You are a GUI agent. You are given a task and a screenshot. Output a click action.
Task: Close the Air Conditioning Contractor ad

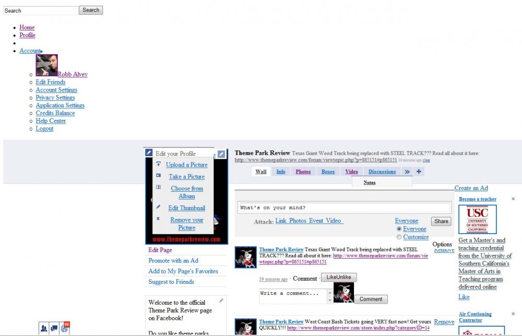point(513,314)
